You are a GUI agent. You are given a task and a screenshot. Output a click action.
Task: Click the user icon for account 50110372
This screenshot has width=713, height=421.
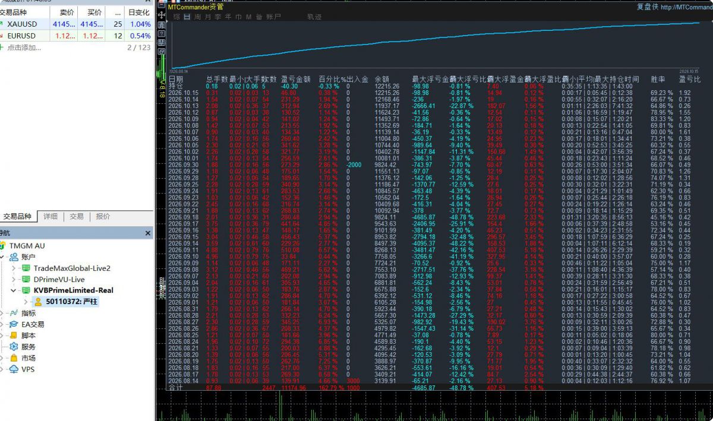pos(38,302)
